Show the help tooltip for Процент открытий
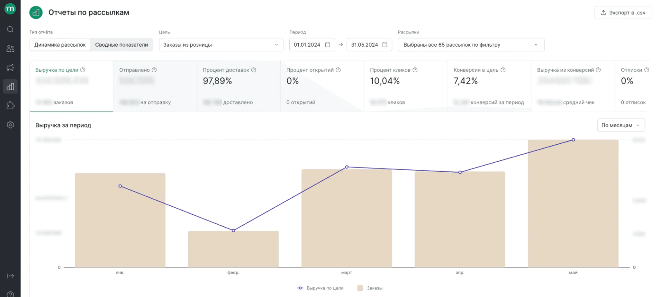The width and height of the screenshot is (660, 297). [x=338, y=70]
